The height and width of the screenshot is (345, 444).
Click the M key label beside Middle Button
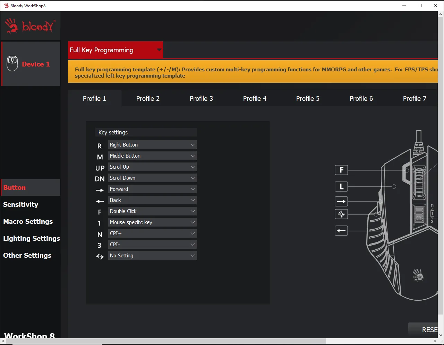click(100, 157)
